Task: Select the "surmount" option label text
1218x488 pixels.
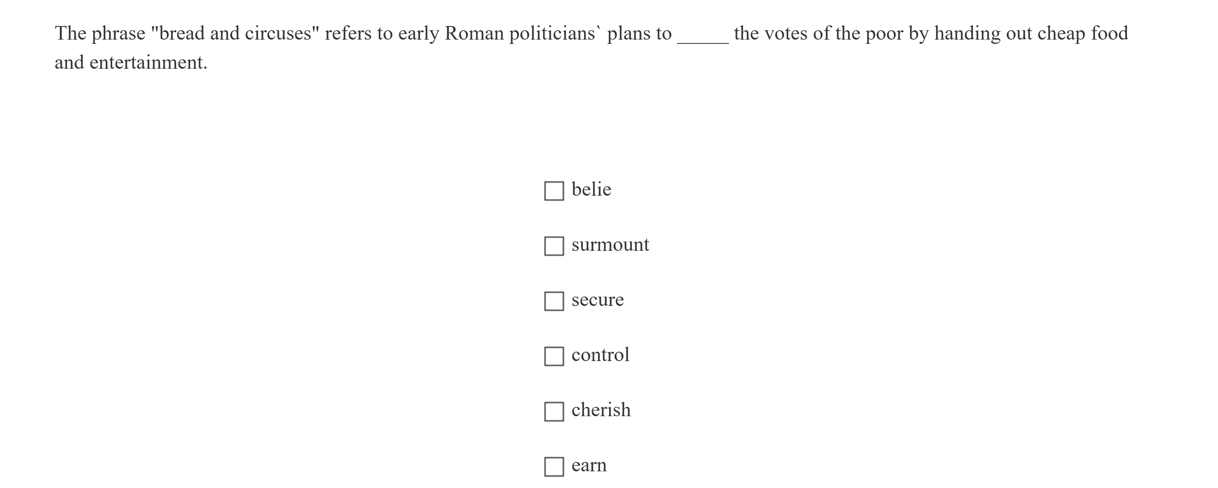Action: pyautogui.click(x=610, y=245)
